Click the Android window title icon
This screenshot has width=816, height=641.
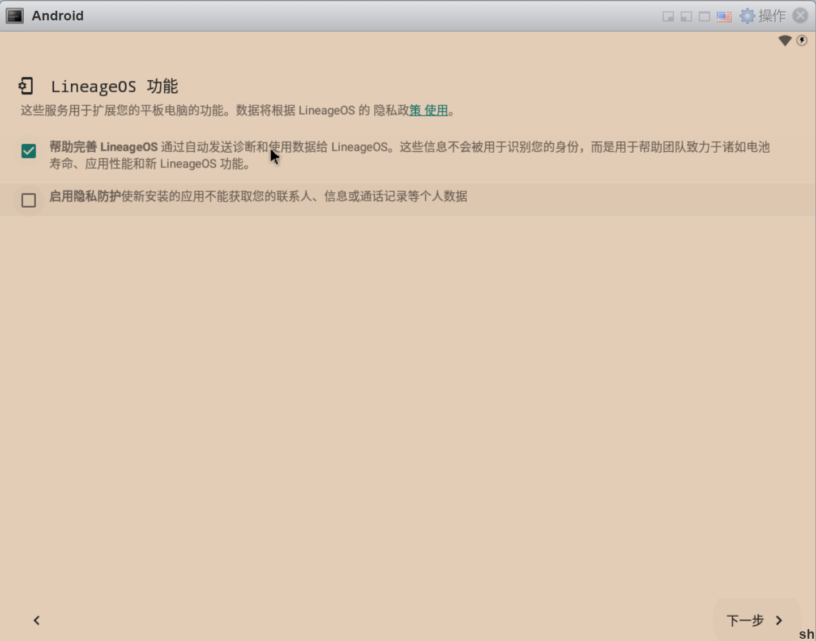click(x=15, y=16)
